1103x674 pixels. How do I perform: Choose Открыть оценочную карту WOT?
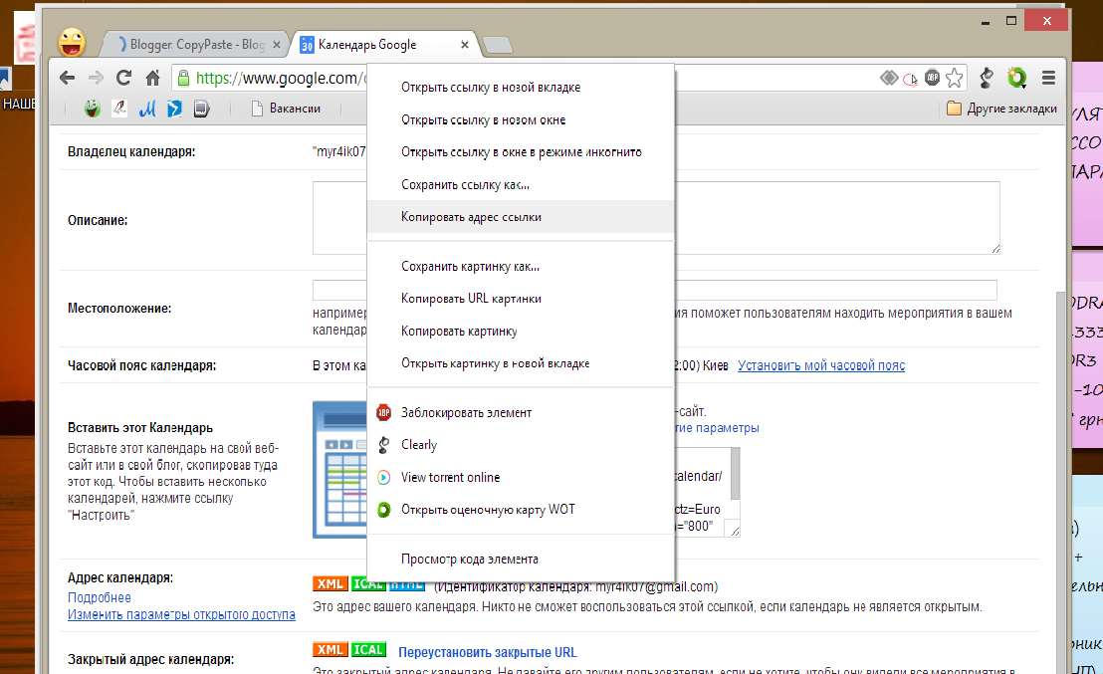click(x=521, y=510)
